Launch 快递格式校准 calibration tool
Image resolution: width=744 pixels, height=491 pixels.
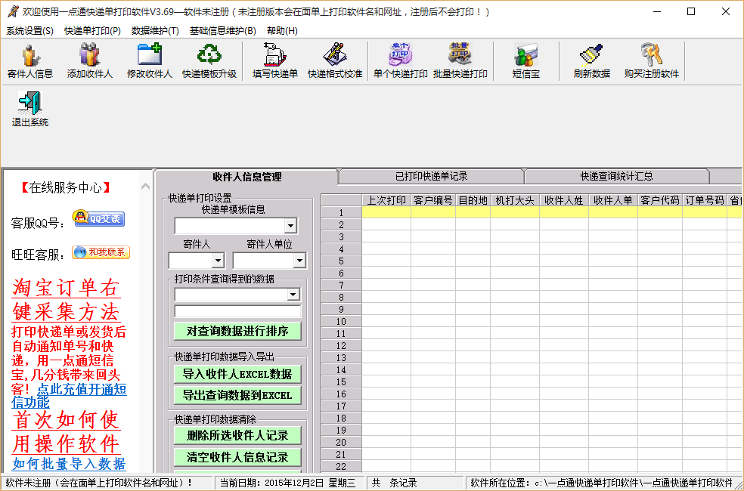pos(335,60)
